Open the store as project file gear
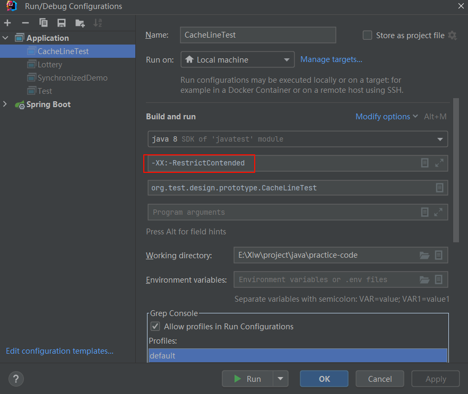468x394 pixels. [x=452, y=36]
